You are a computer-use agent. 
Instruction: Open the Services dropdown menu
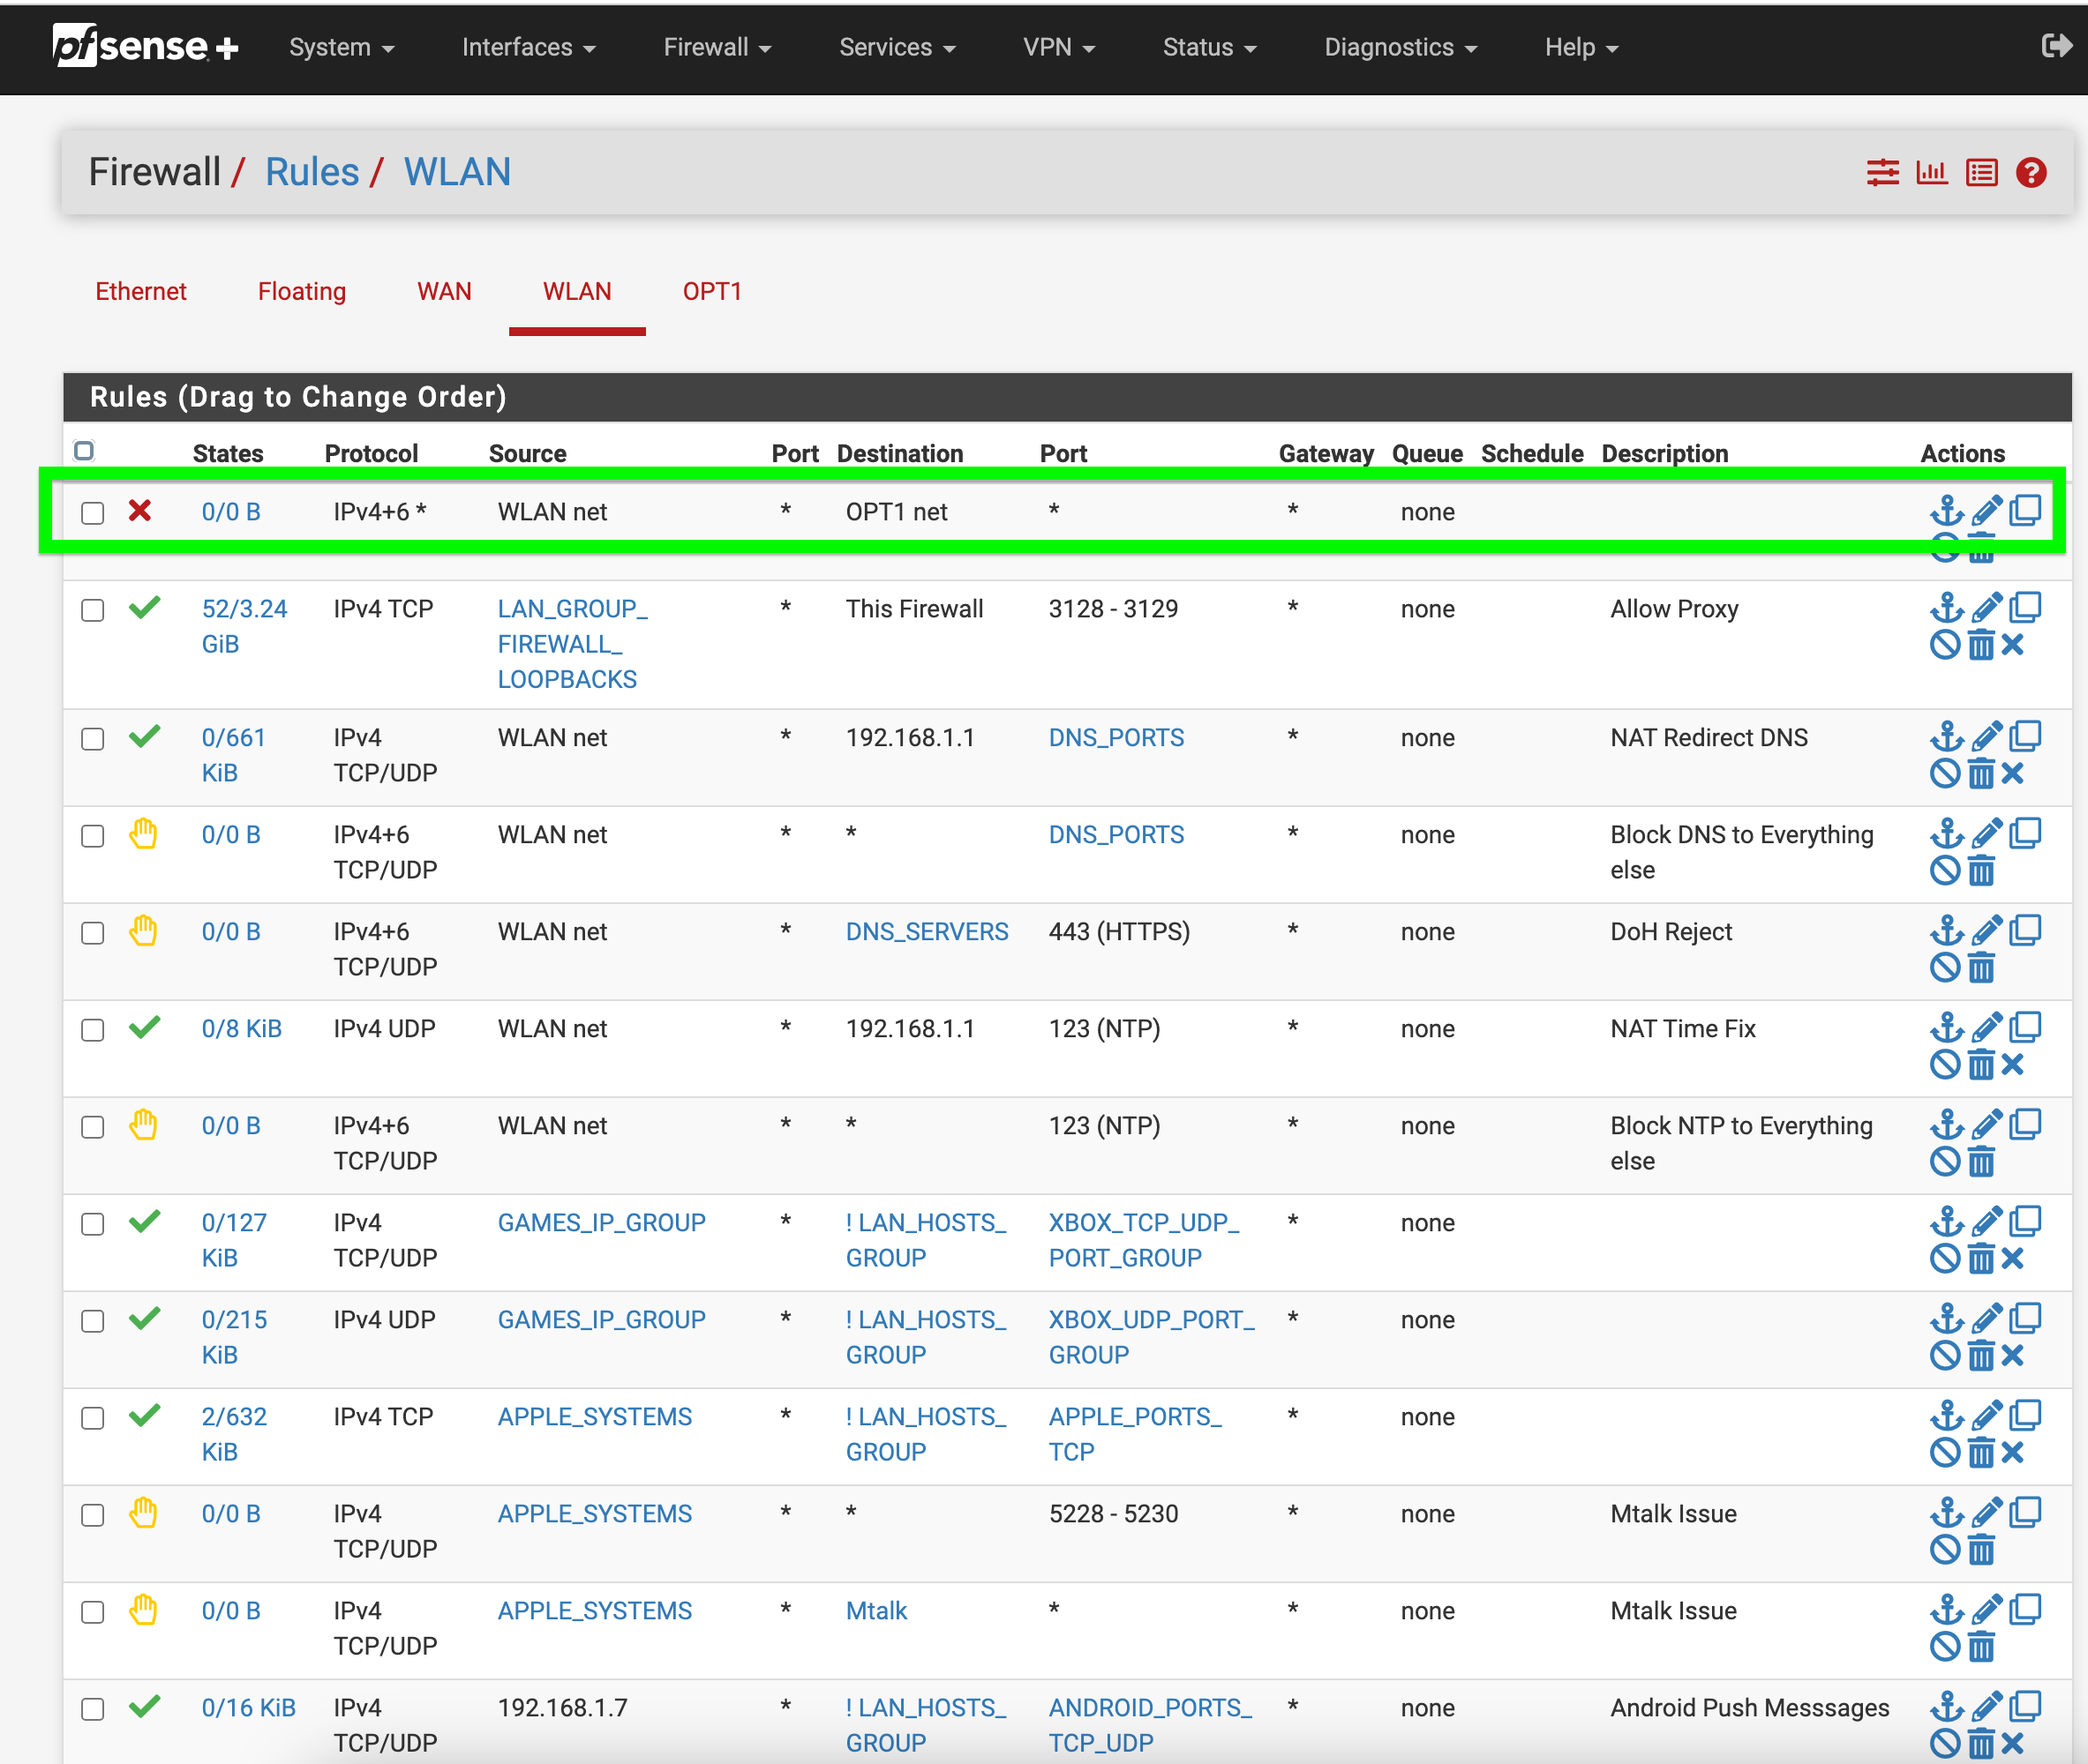897,47
